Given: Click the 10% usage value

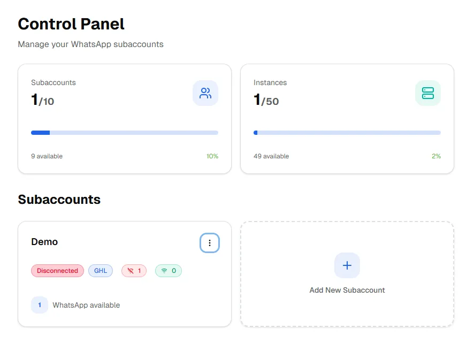Looking at the screenshot, I should pos(212,156).
